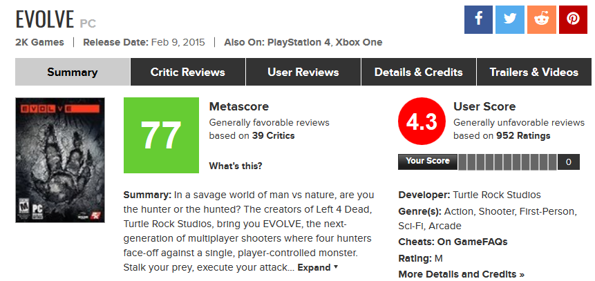Click the Evolve cover art thumbnail
Viewport: 595px width, 281px height.
[60, 160]
